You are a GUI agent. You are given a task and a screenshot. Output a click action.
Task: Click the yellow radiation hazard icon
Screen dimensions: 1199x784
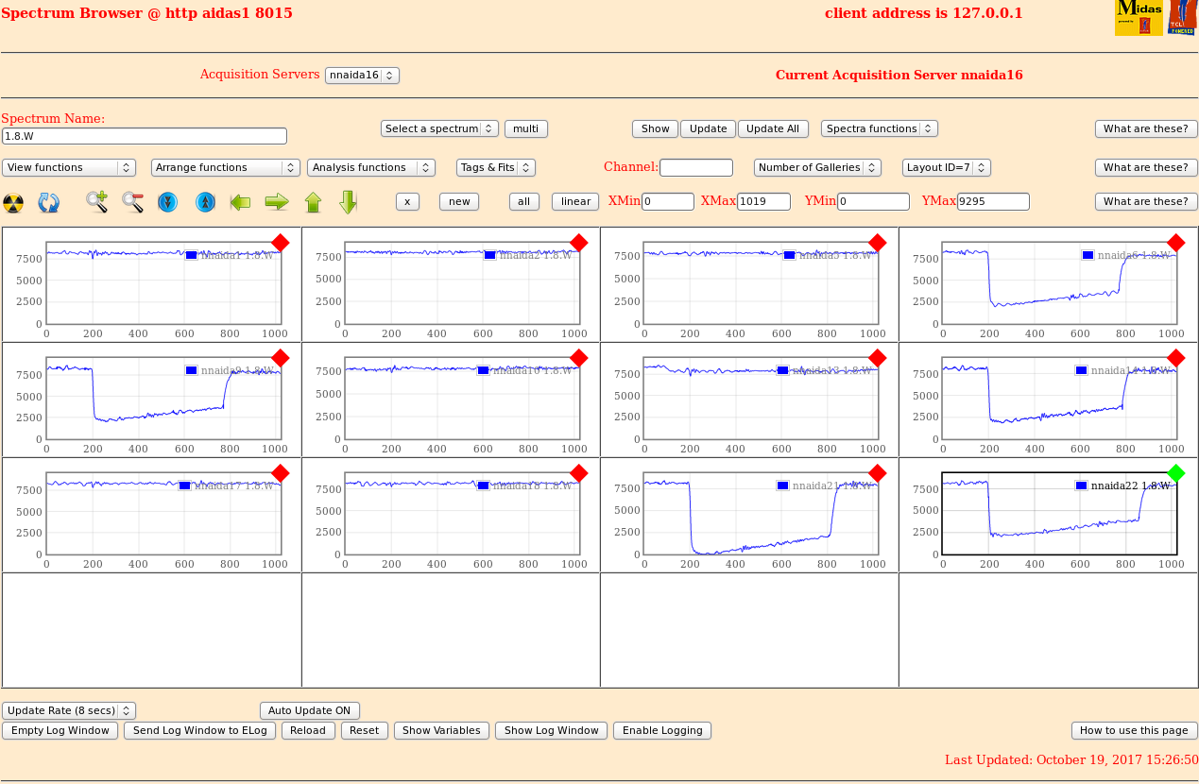(13, 202)
